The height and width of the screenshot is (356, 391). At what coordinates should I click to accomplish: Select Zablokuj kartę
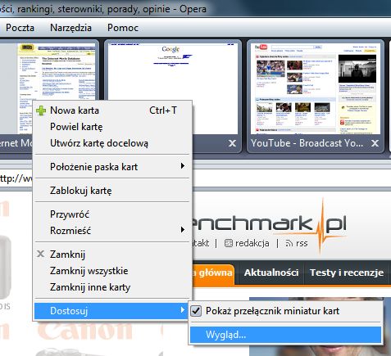click(x=112, y=191)
